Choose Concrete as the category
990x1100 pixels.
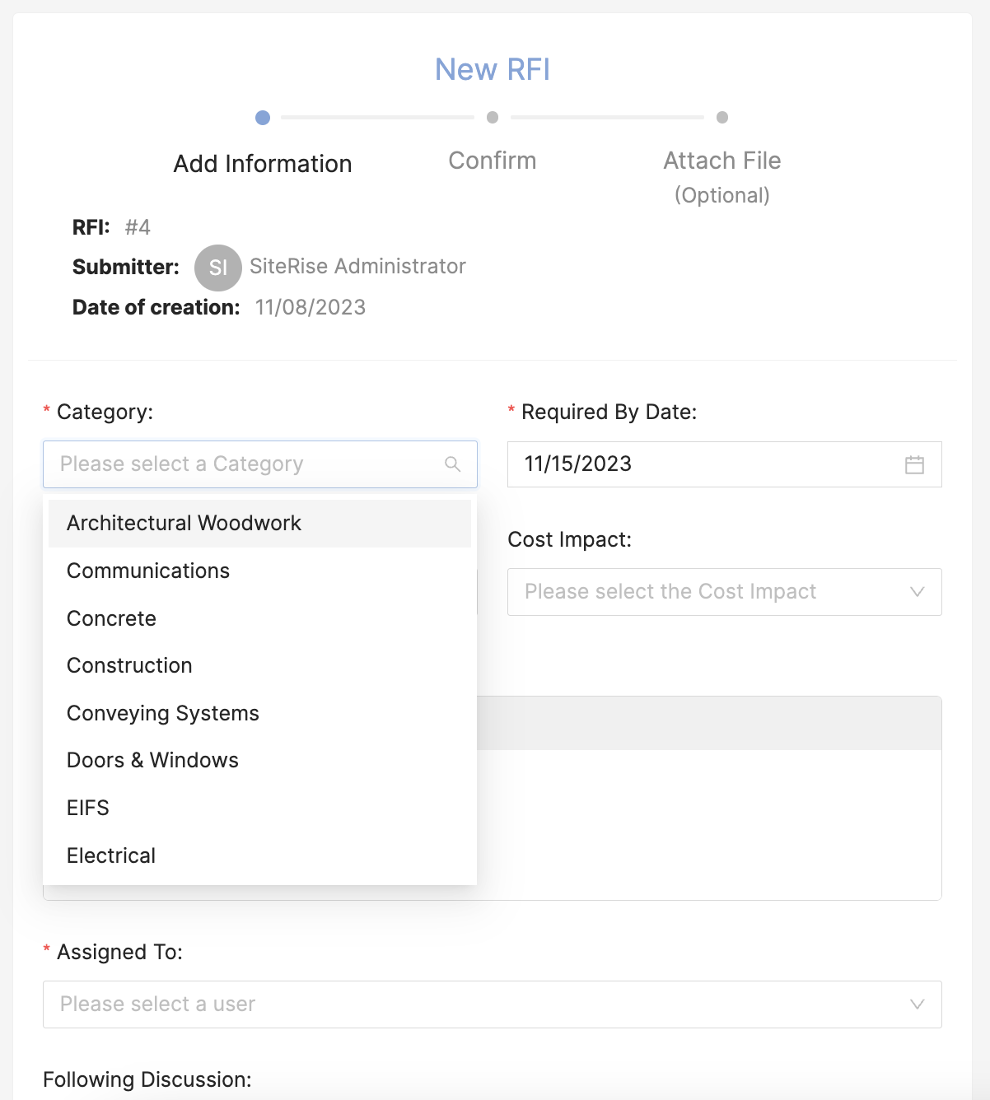(111, 618)
